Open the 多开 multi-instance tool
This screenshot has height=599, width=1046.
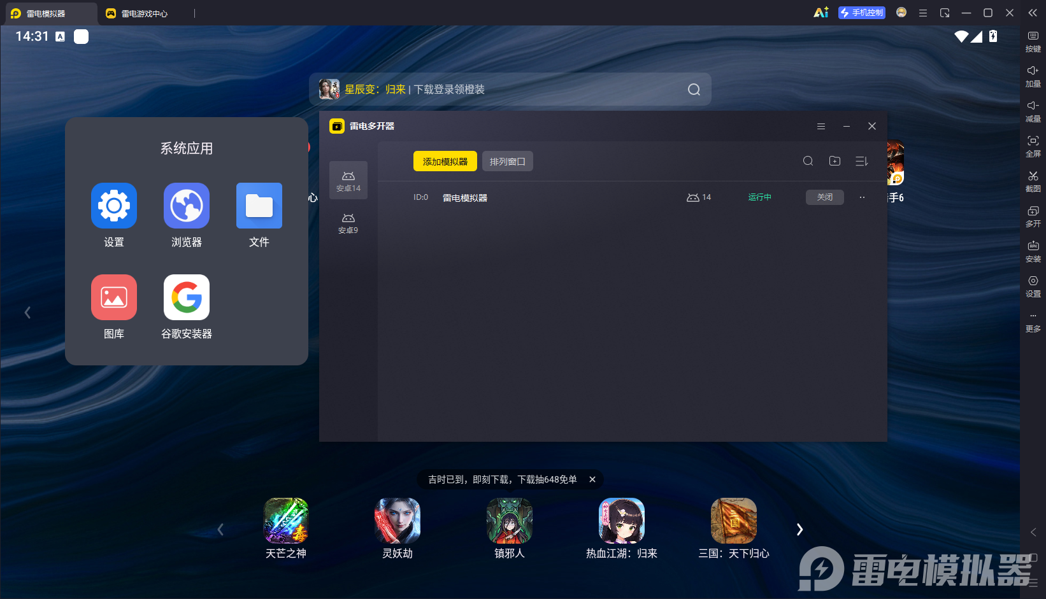1033,216
